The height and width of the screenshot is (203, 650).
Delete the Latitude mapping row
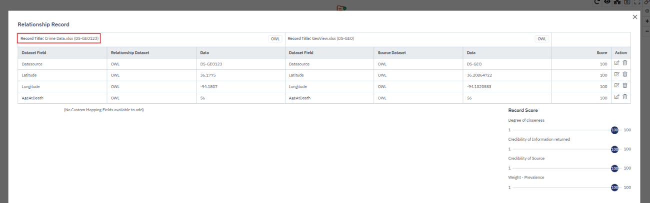624,75
